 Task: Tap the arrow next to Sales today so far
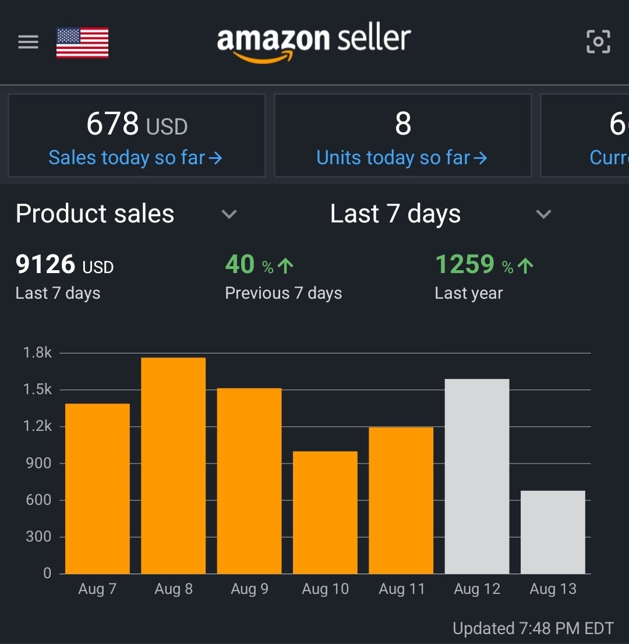click(215, 158)
